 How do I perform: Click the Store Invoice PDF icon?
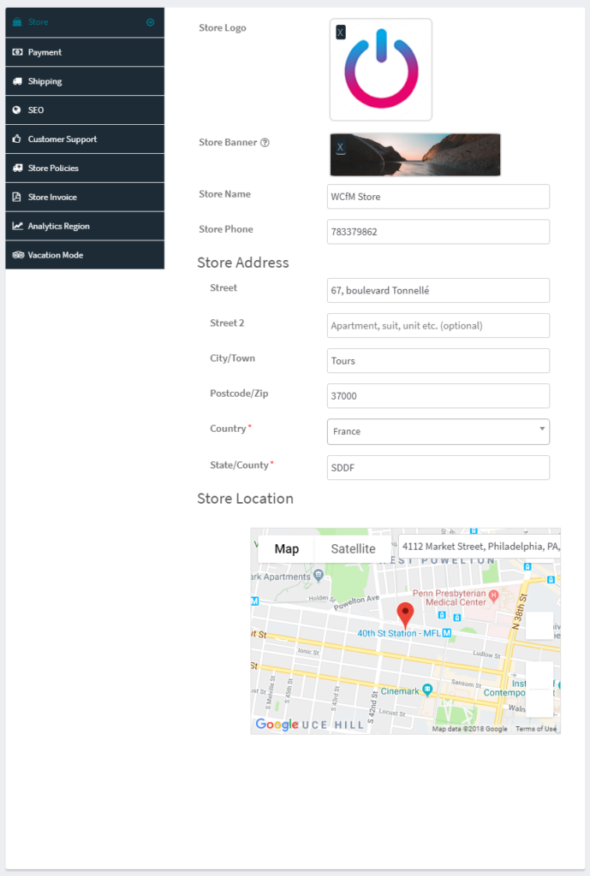click(x=17, y=198)
